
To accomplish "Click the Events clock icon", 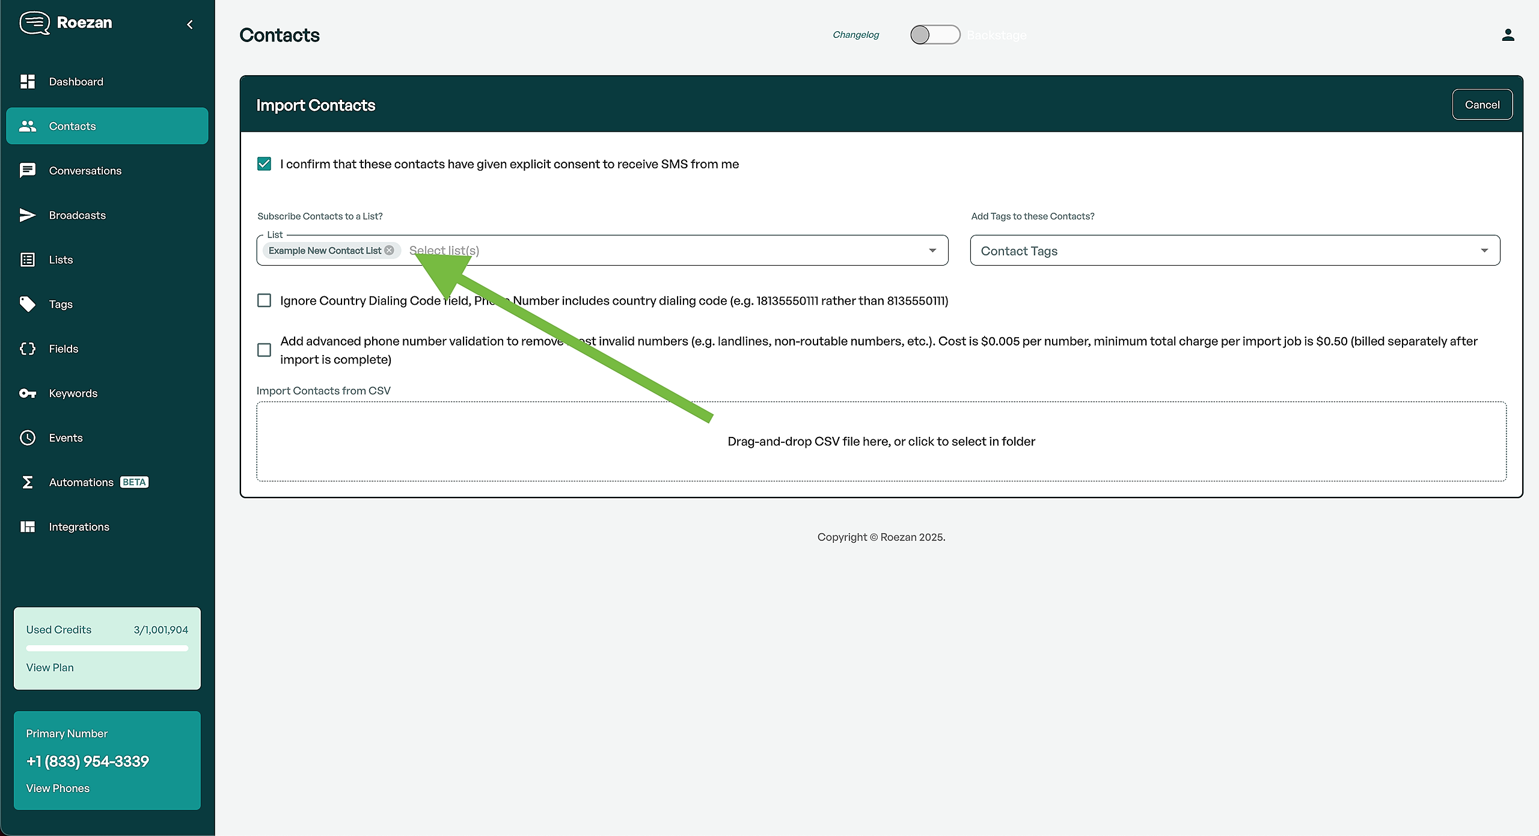I will 28,438.
